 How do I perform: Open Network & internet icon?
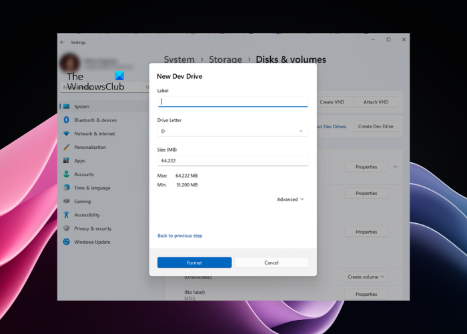click(67, 134)
